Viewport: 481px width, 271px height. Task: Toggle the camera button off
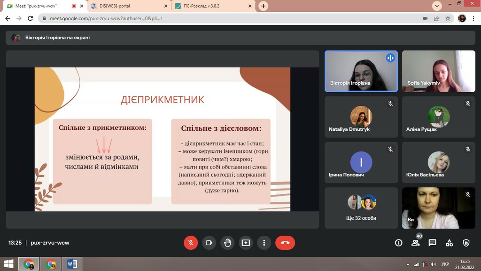pos(209,243)
